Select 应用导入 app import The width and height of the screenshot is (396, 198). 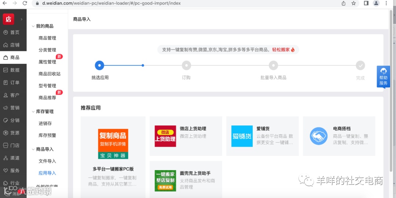click(47, 173)
